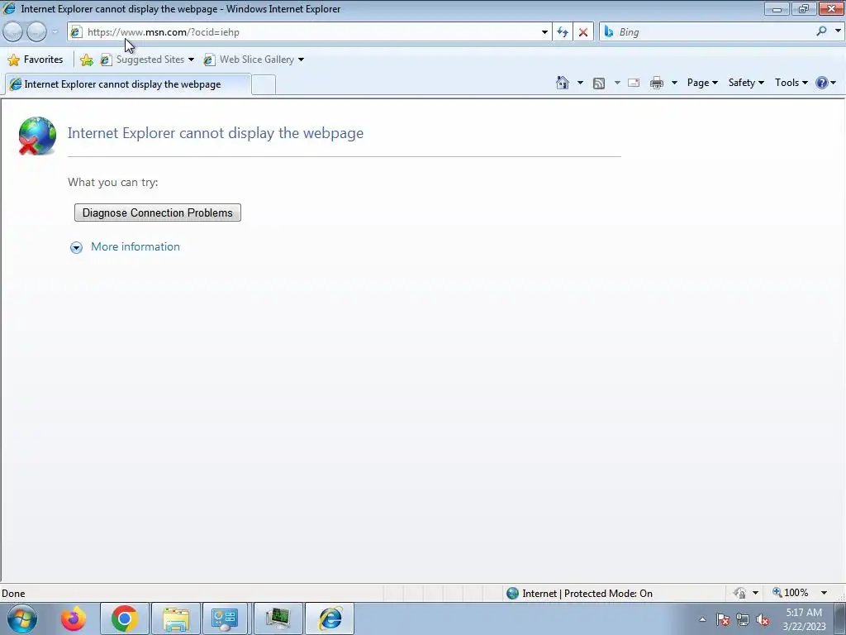Click the Action Center flag icon
This screenshot has height=635, width=846.
point(723,619)
